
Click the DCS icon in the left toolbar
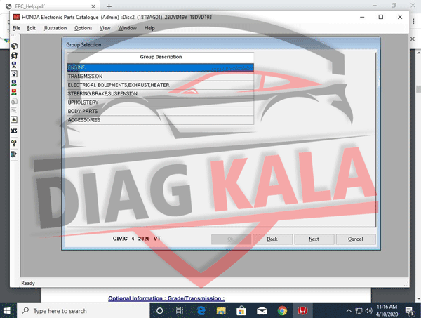pos(14,131)
